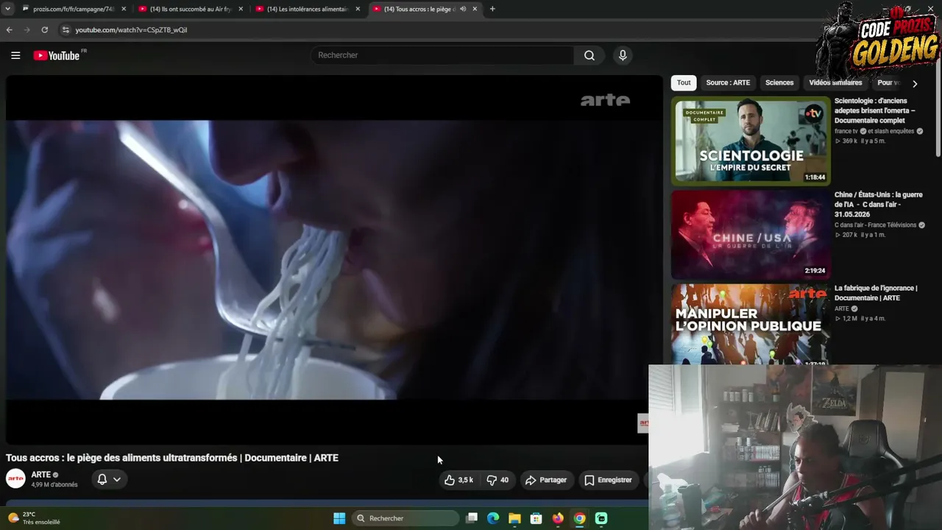
Task: Click the Partager share button
Action: [545, 480]
